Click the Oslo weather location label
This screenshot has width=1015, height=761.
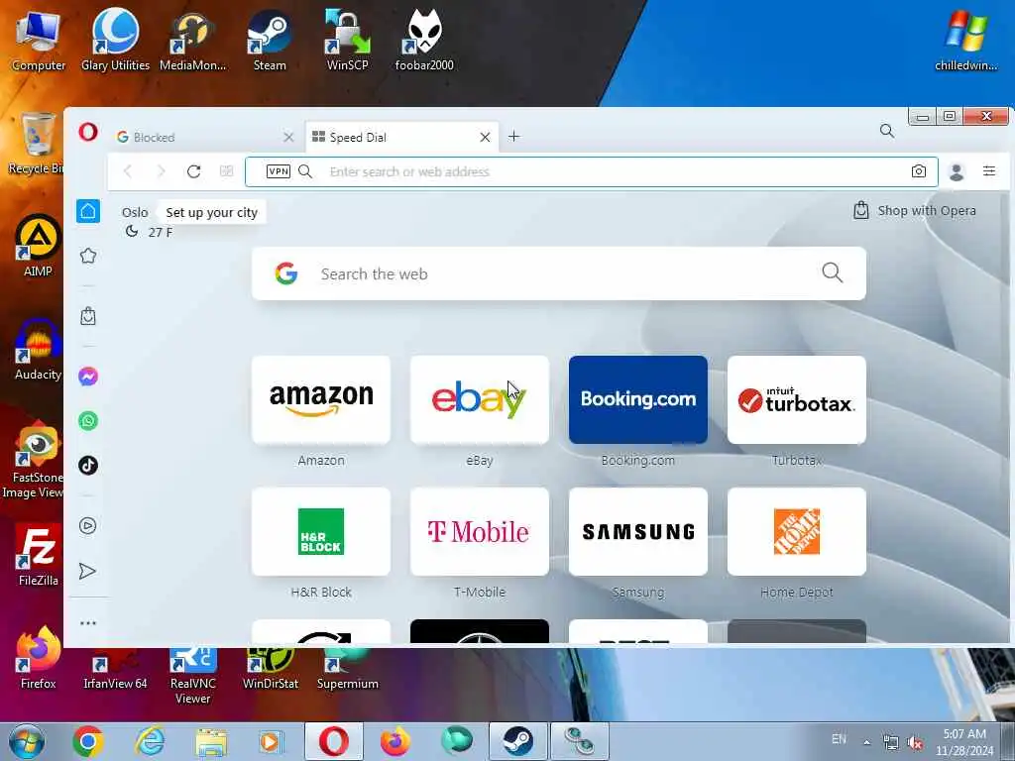coord(135,212)
